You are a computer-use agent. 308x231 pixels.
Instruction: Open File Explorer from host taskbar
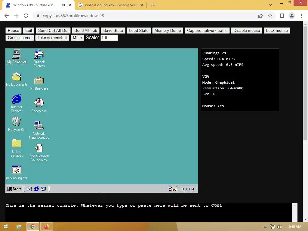click(x=19, y=226)
